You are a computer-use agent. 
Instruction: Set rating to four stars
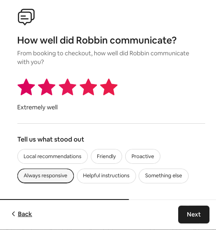[x=88, y=87]
